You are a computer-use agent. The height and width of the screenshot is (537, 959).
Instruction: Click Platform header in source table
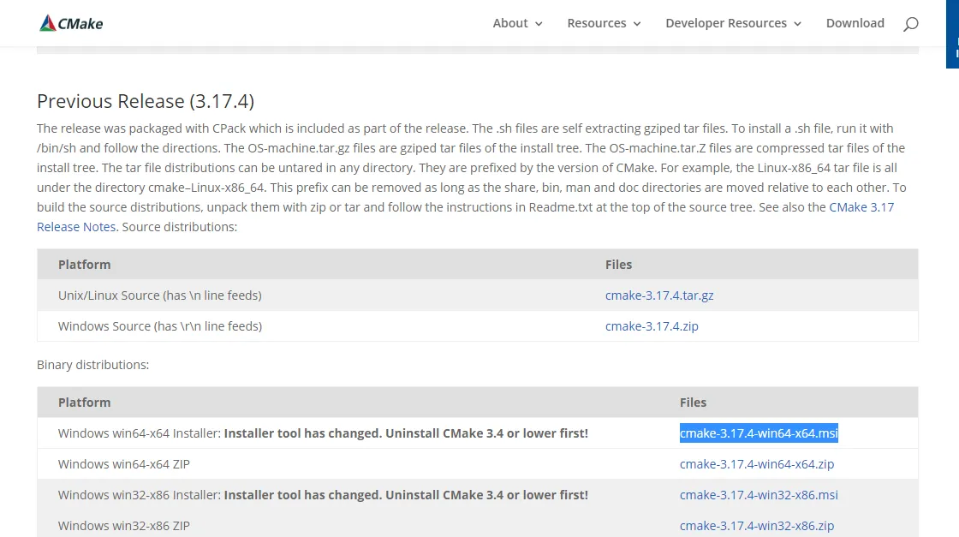[85, 265]
